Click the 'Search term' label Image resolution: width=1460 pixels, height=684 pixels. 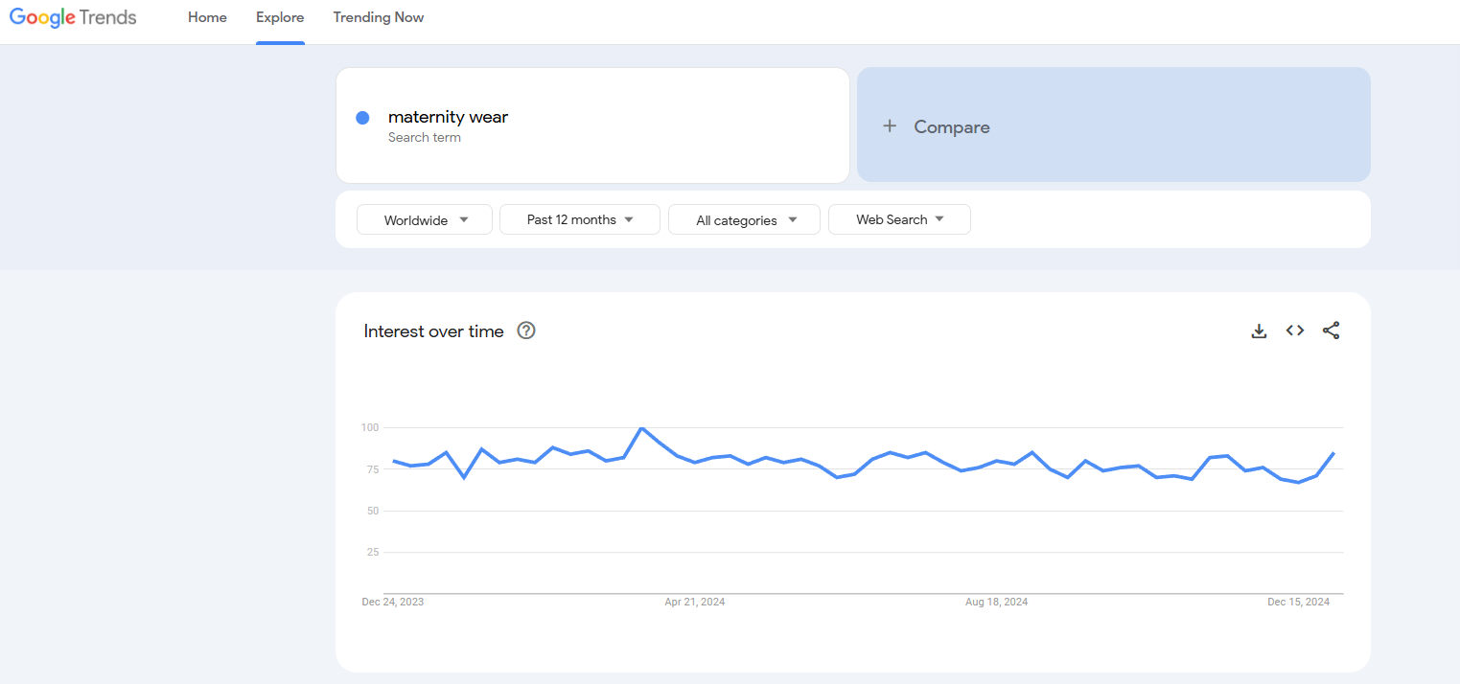tap(425, 138)
